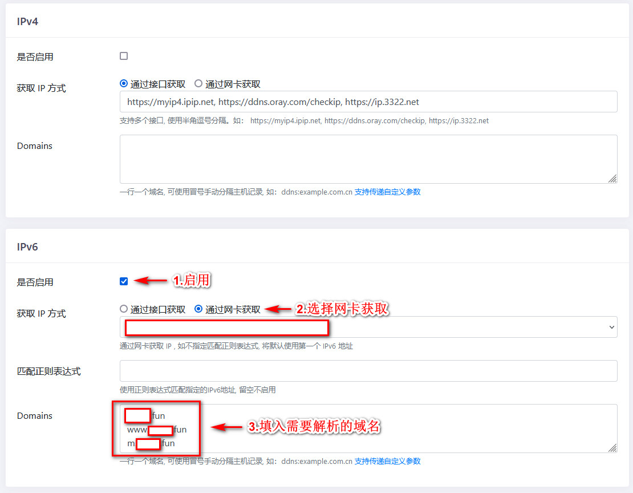Click the IPv6 匹配正则表达式 input field
The width and height of the screenshot is (633, 493).
click(x=368, y=371)
